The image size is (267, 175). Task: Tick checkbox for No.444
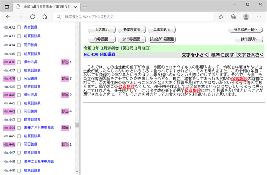[19, 128]
